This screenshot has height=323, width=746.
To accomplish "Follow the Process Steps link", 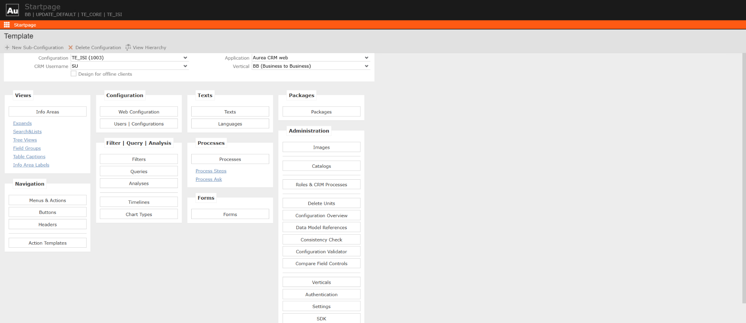I will (x=211, y=171).
